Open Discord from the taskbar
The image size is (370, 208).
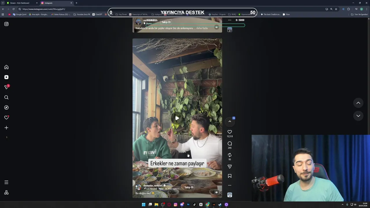[182, 205]
